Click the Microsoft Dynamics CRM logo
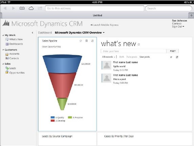The height and width of the screenshot is (146, 194). coord(6,23)
